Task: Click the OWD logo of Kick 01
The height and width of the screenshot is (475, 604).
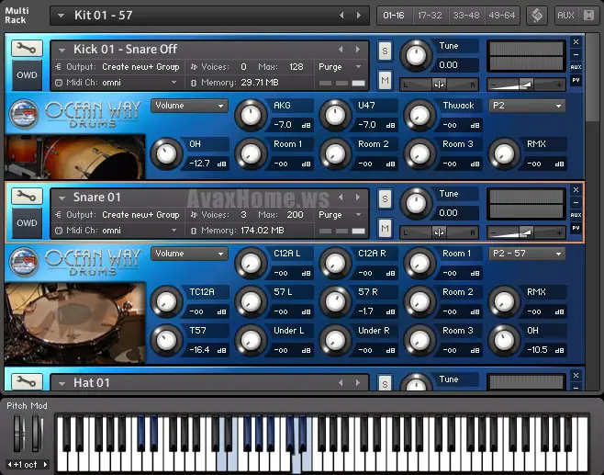Action: point(27,74)
